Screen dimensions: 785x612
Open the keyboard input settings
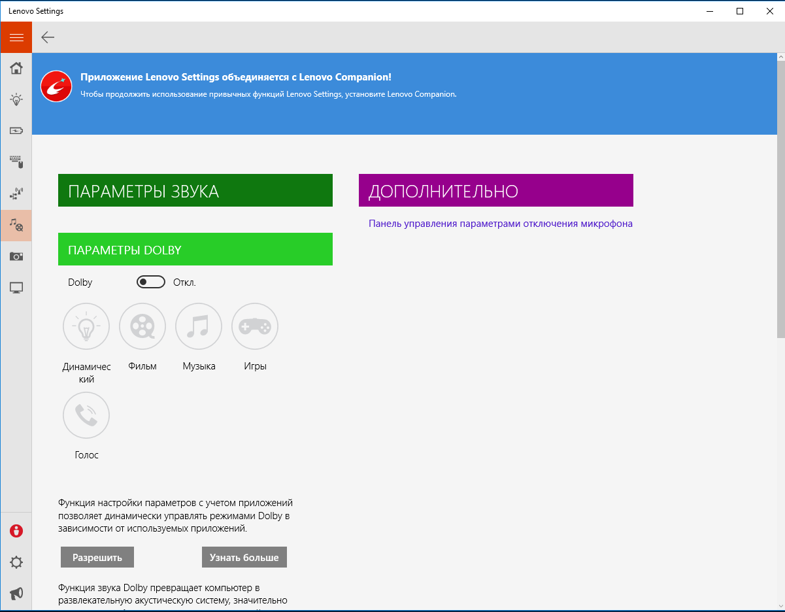[x=16, y=162]
